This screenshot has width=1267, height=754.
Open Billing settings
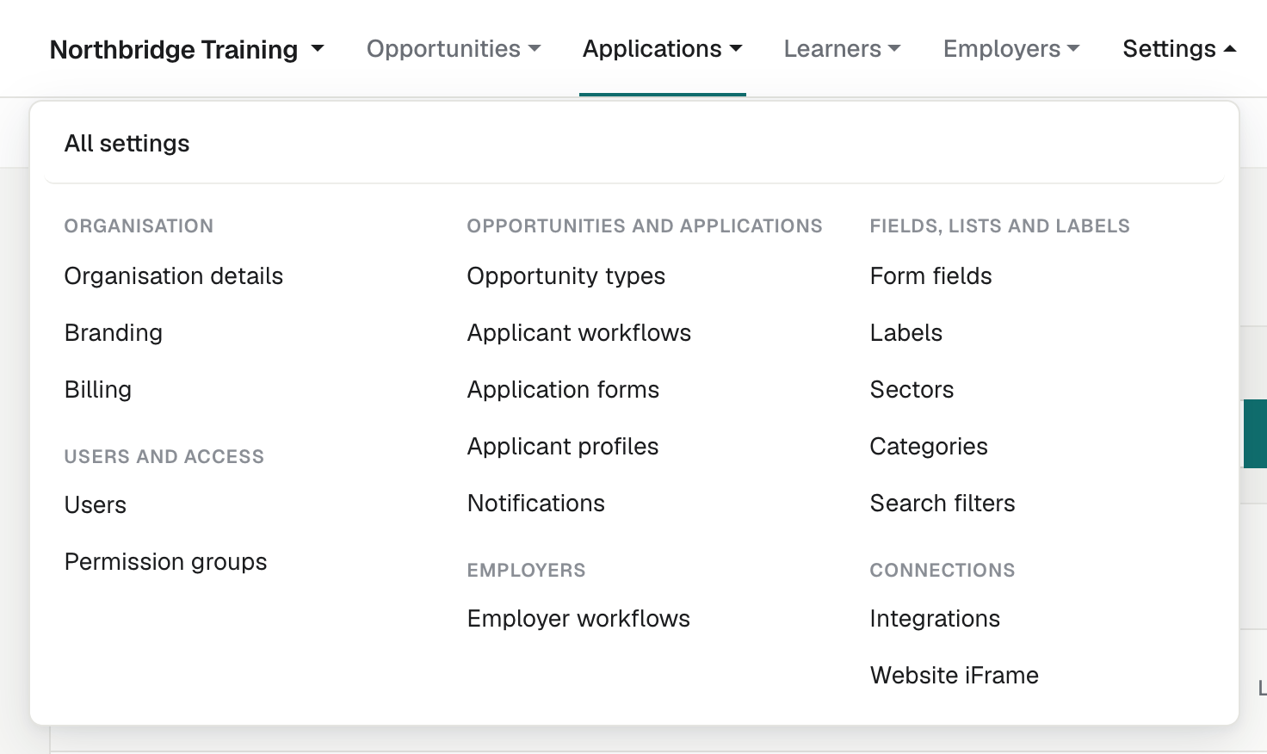(98, 390)
